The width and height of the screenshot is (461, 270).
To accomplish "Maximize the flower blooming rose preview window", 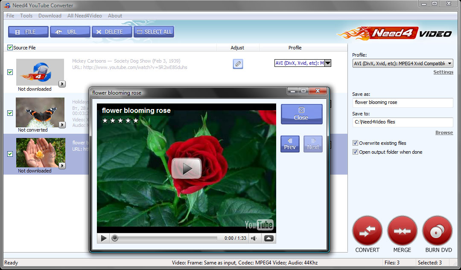I will tap(303, 91).
